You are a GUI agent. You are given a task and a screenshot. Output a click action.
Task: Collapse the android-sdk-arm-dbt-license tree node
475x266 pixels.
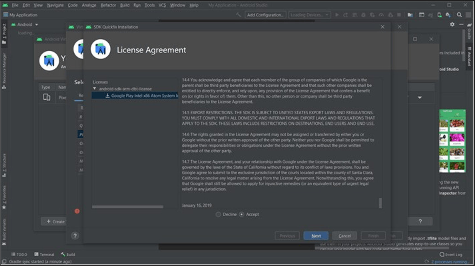pyautogui.click(x=95, y=89)
